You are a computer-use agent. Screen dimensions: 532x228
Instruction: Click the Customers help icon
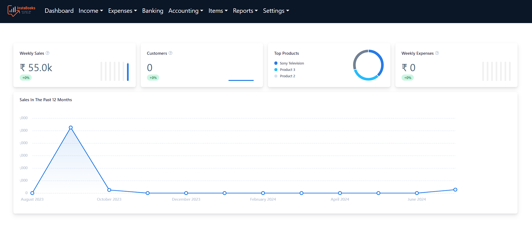tap(171, 53)
